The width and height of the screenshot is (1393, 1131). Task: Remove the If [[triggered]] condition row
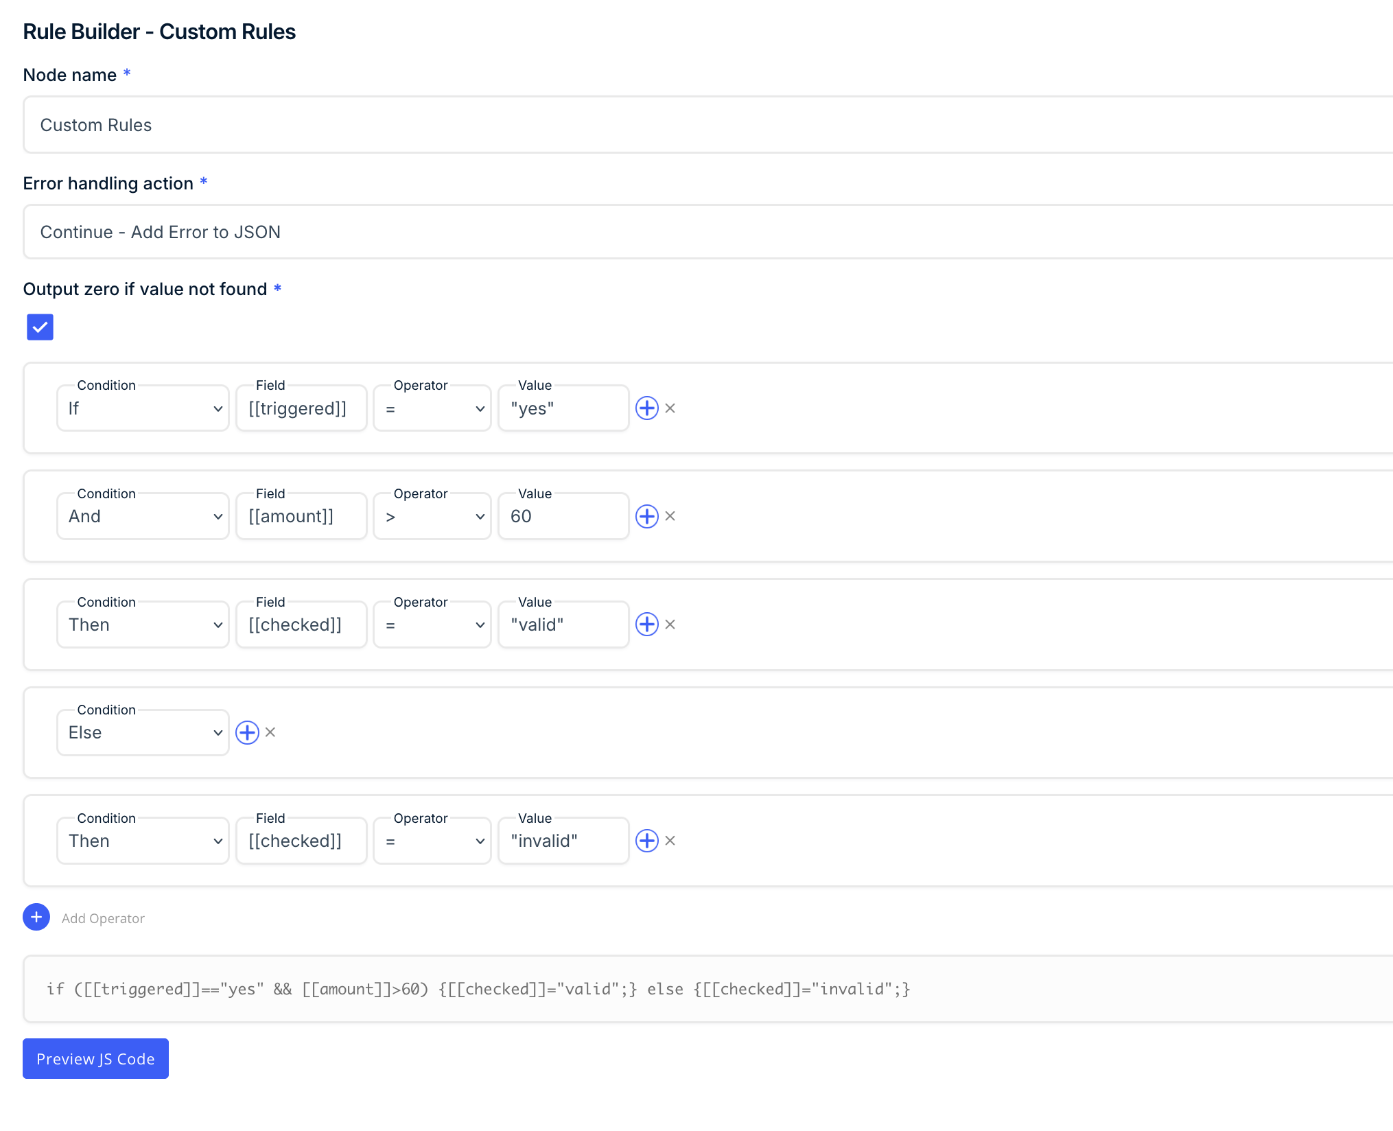670,408
